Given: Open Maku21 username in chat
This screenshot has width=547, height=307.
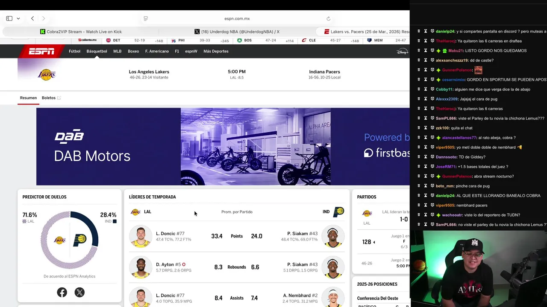Looking at the screenshot, I should pos(455,51).
